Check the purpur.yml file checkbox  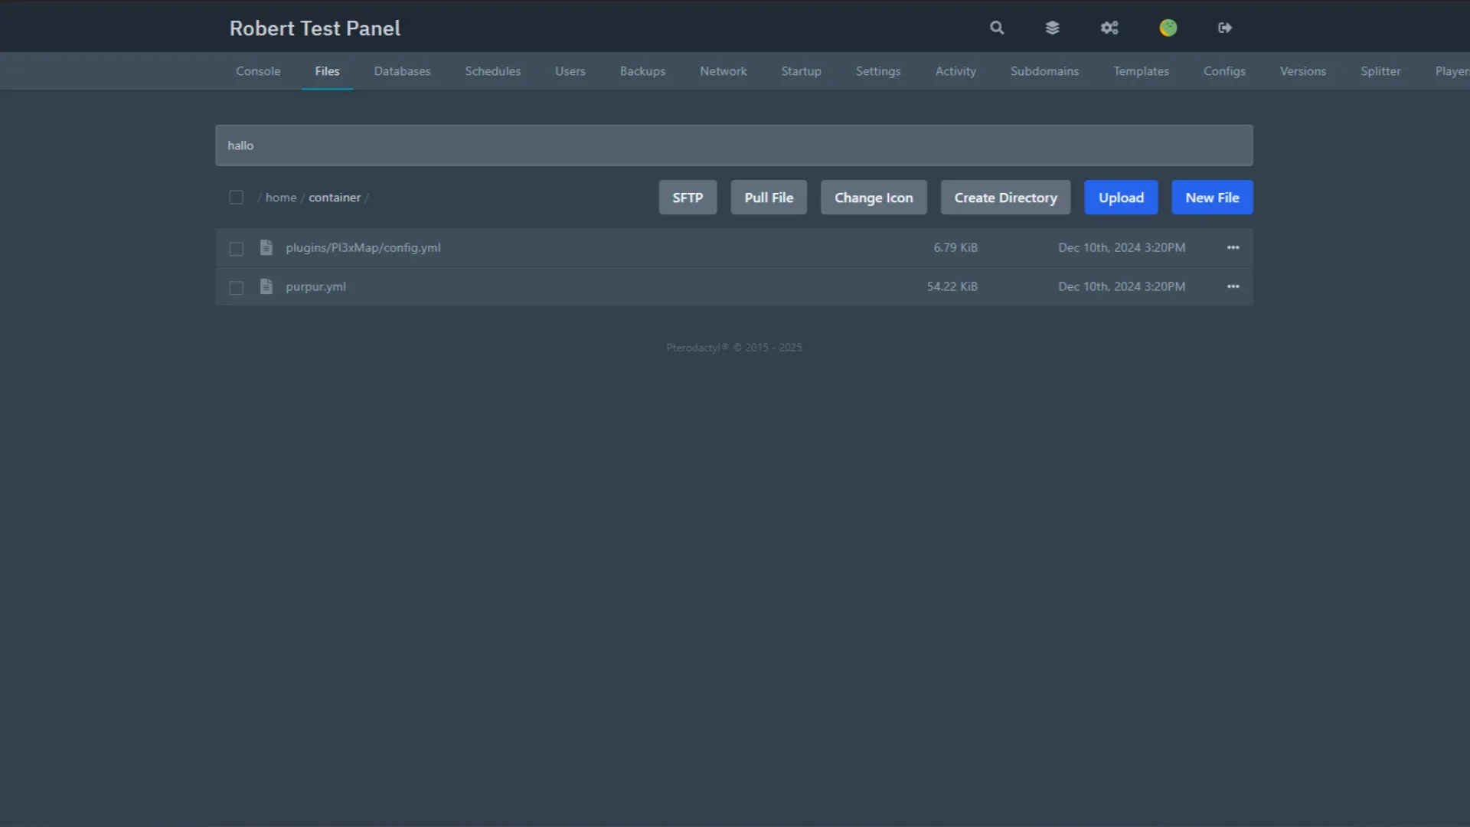coord(236,288)
